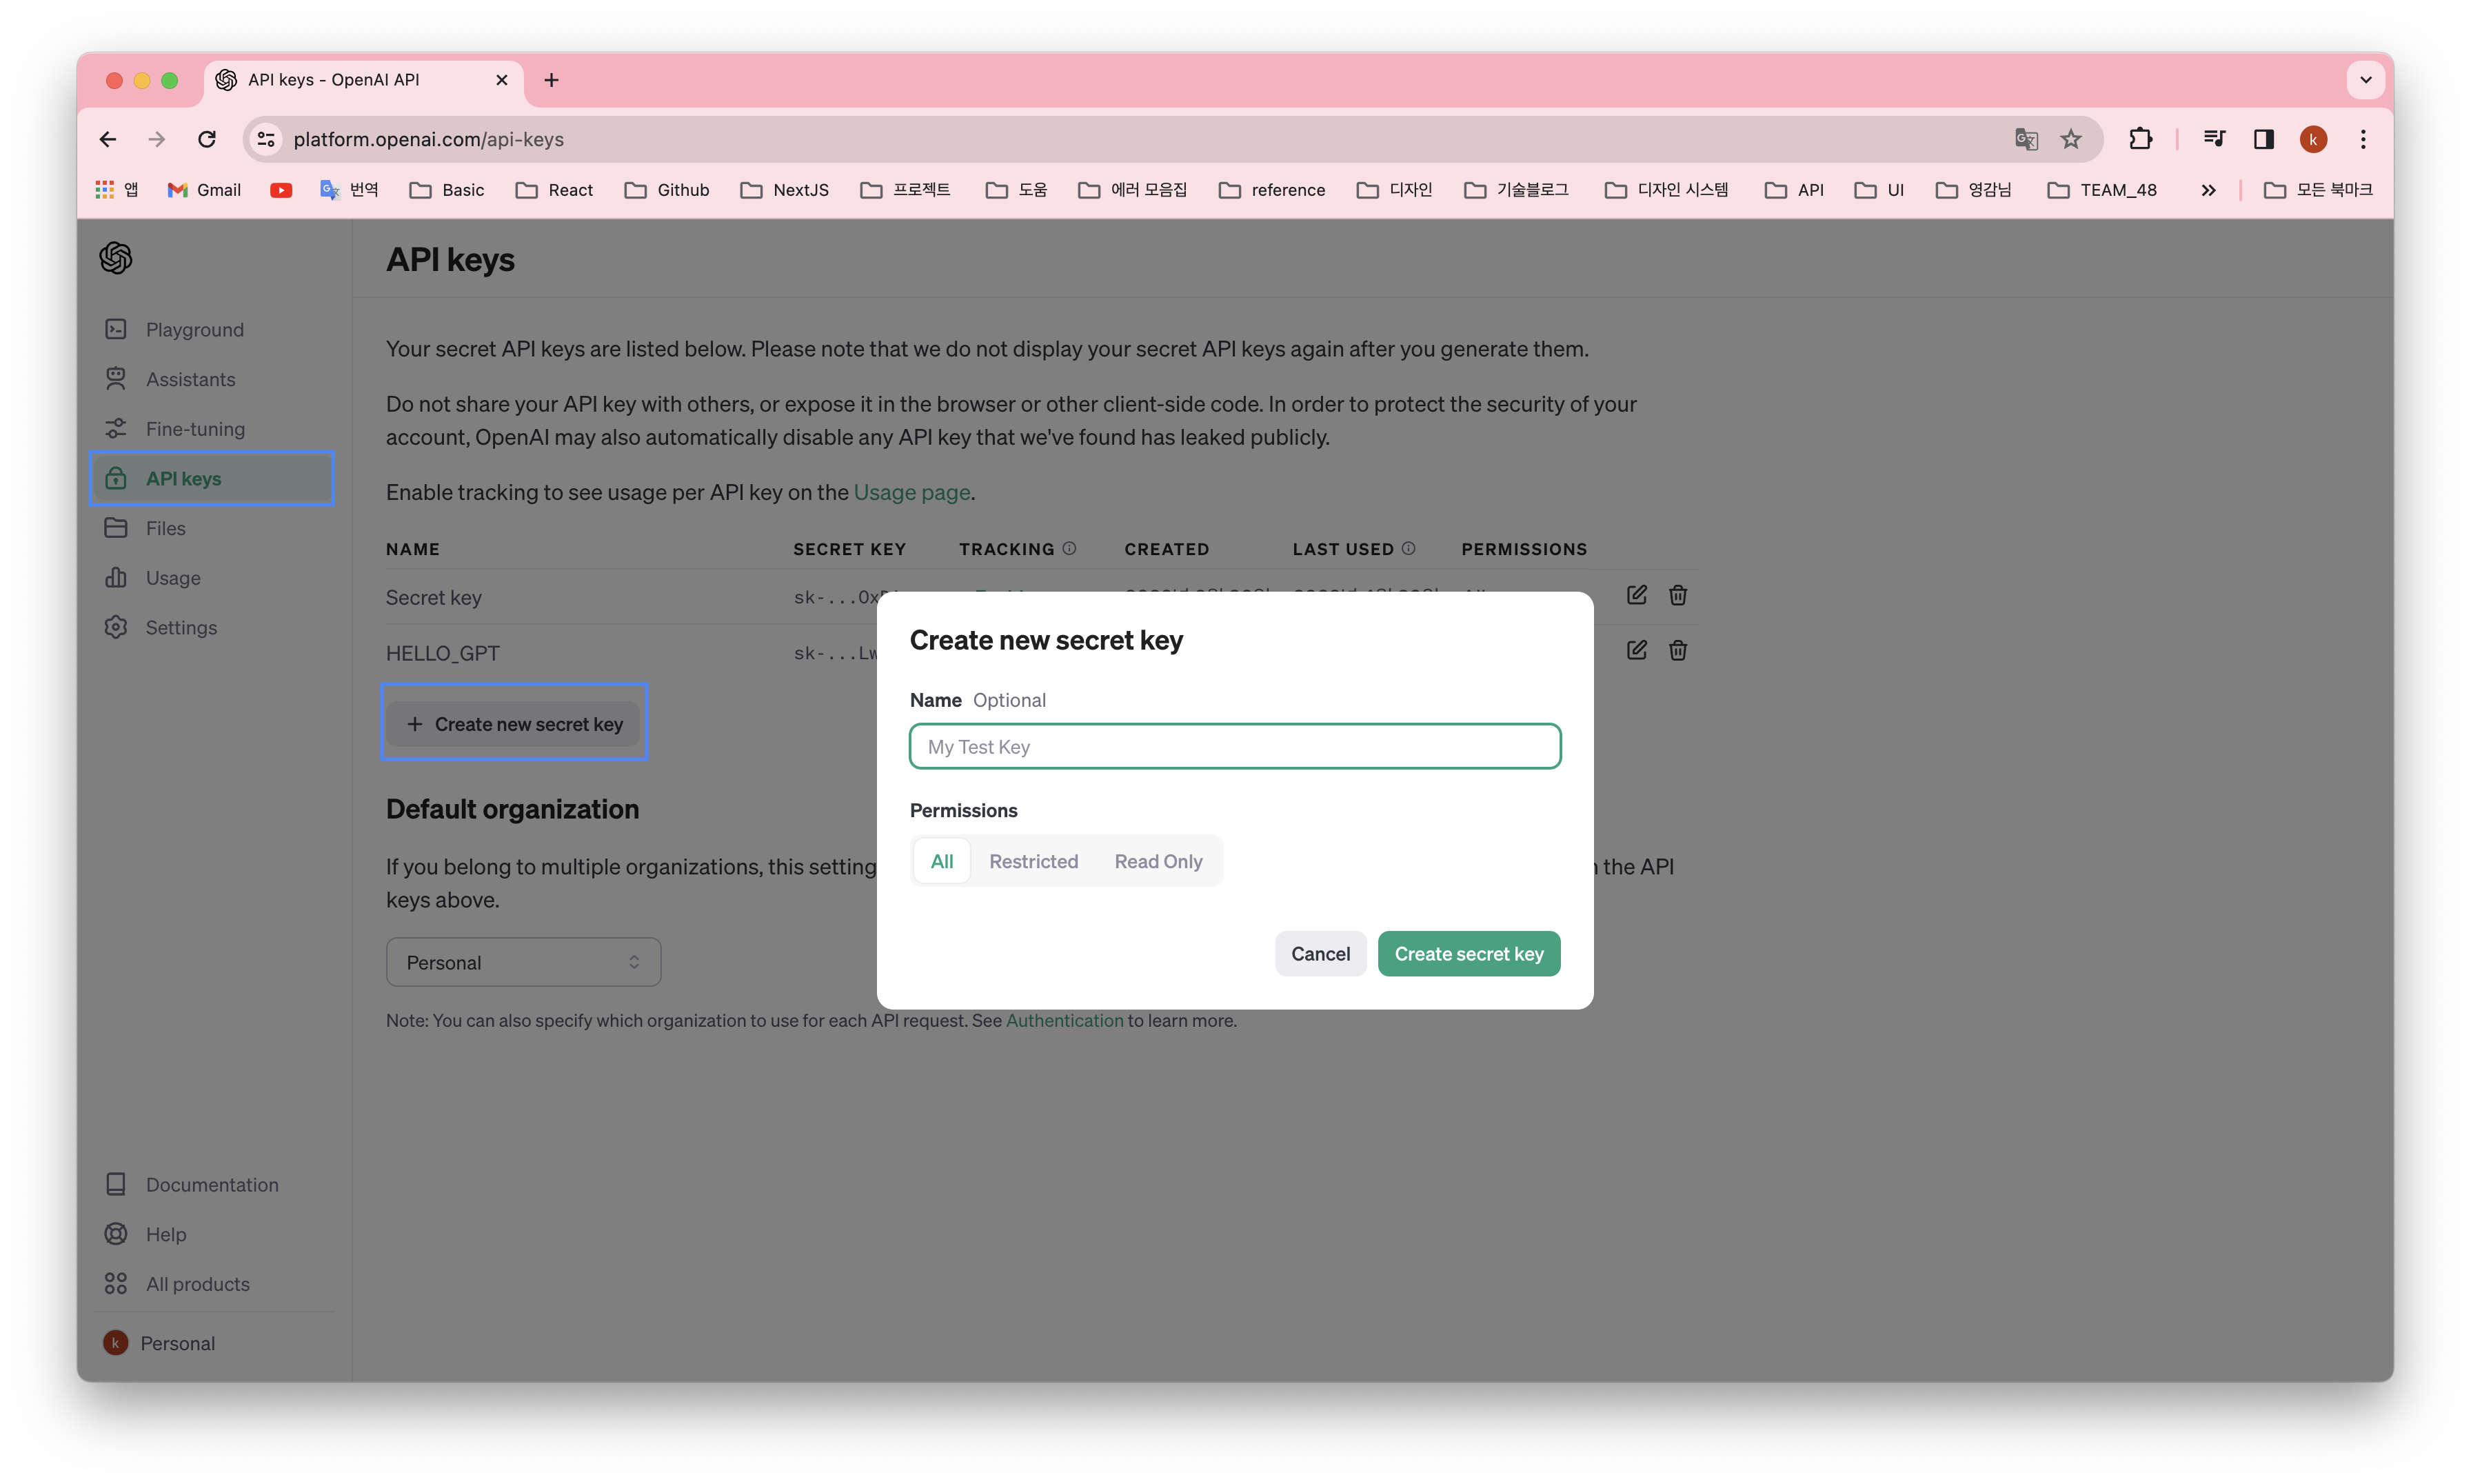The height and width of the screenshot is (1484, 2471).
Task: Open the Usage chart icon
Action: coord(116,577)
